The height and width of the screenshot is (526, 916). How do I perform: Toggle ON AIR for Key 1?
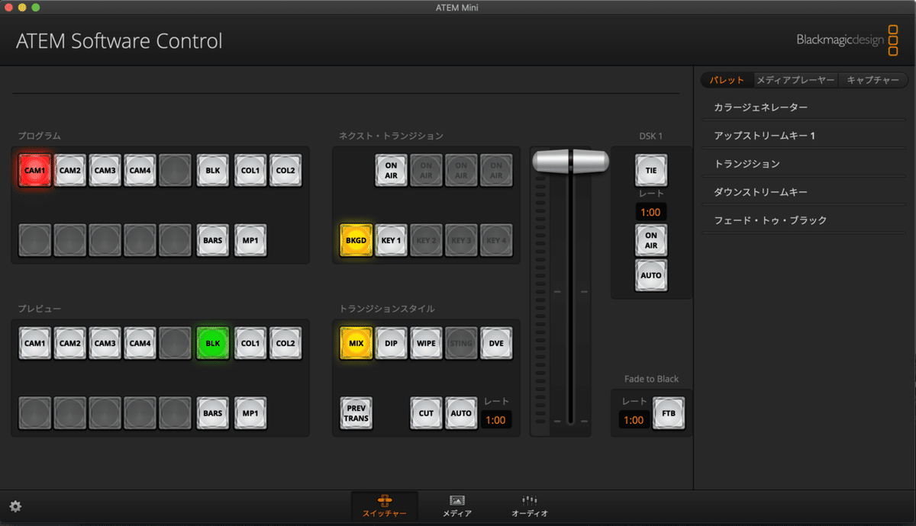[x=391, y=170]
